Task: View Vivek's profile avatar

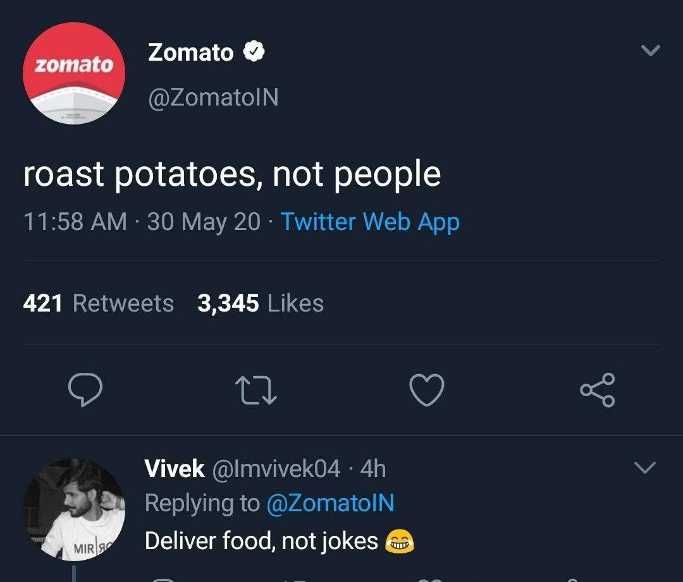Action: [x=74, y=509]
